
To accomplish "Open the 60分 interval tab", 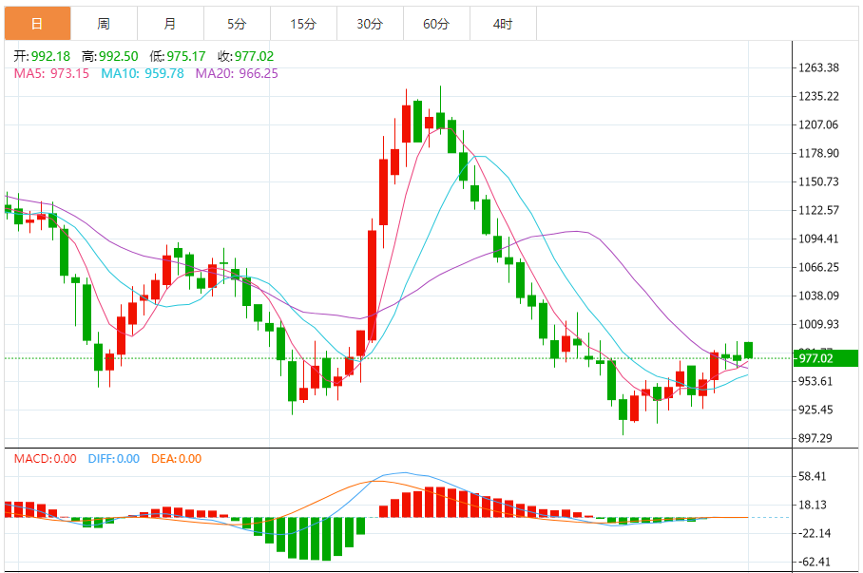I will 437,24.
